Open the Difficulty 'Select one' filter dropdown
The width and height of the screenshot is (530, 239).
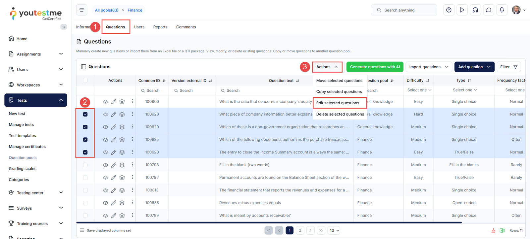click(x=419, y=90)
